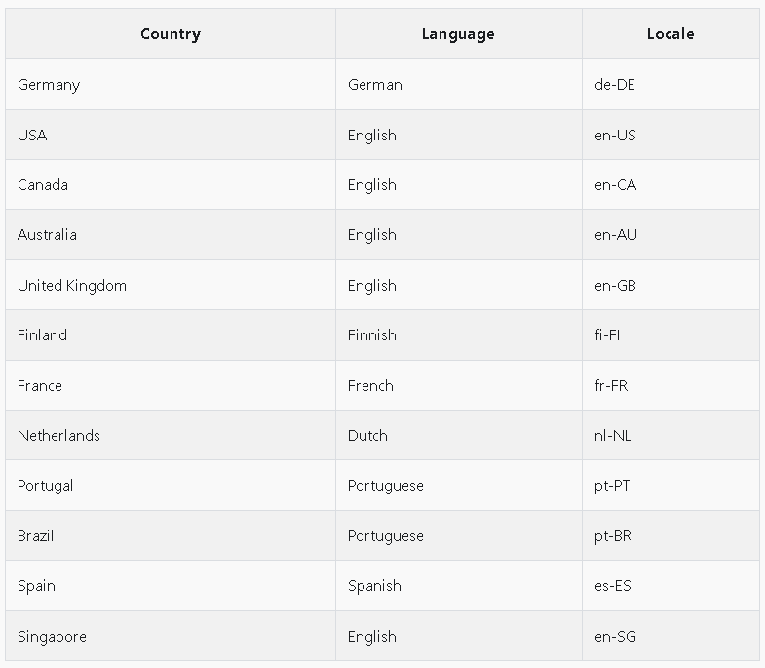This screenshot has width=765, height=668.
Task: Select the United Kingdom cell
Action: [72, 286]
